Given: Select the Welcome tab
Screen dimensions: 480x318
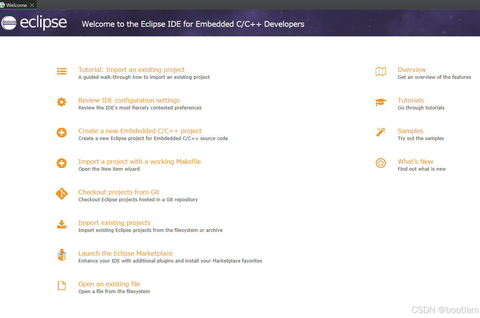Looking at the screenshot, I should point(18,5).
